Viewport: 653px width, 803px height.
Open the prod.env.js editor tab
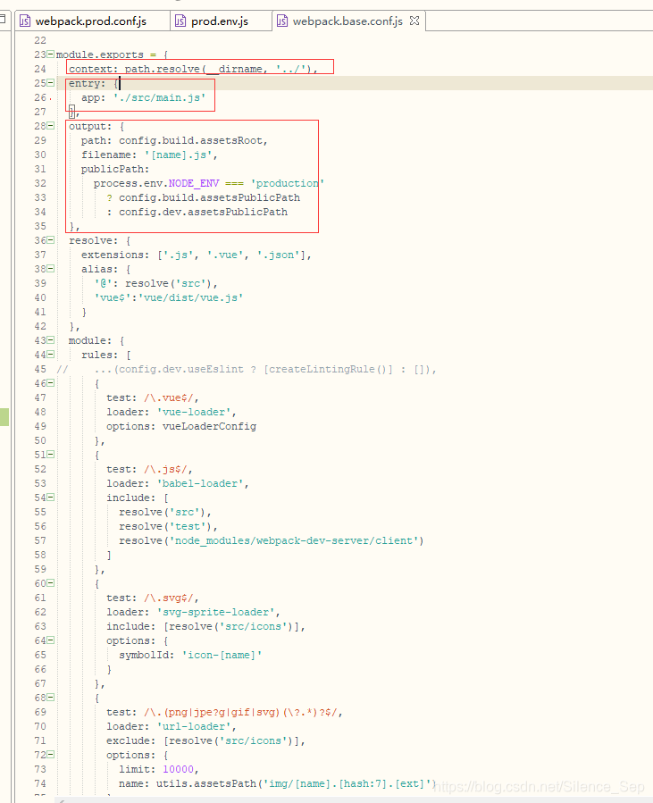[x=221, y=21]
